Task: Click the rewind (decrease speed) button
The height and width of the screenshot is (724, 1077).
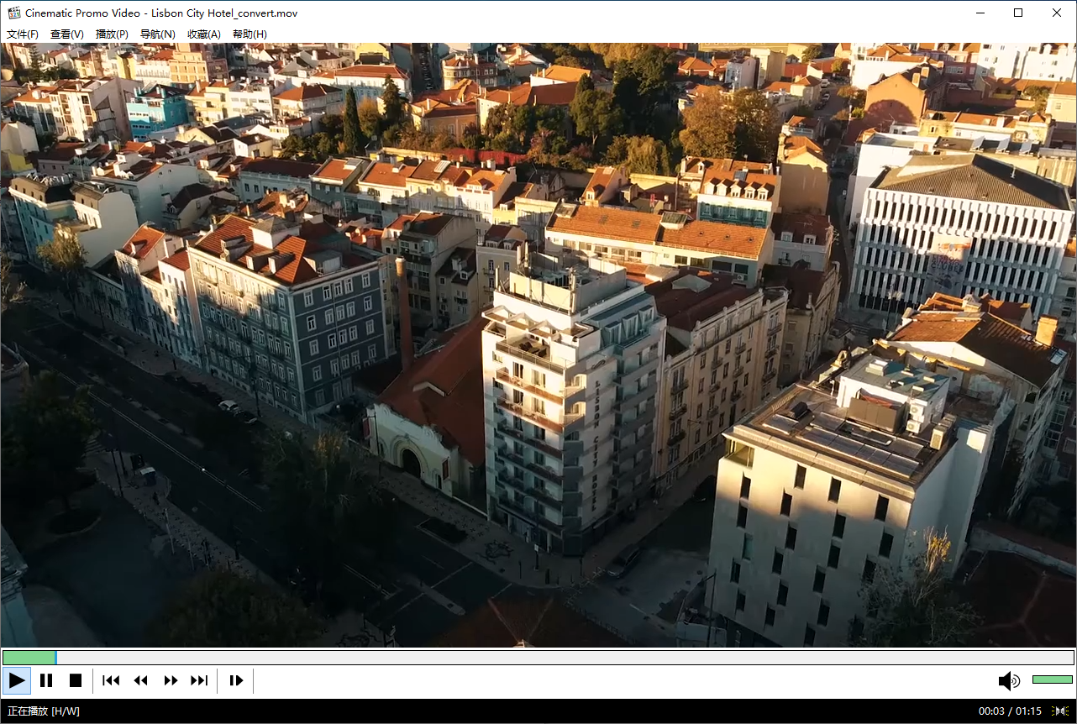Action: (140, 680)
